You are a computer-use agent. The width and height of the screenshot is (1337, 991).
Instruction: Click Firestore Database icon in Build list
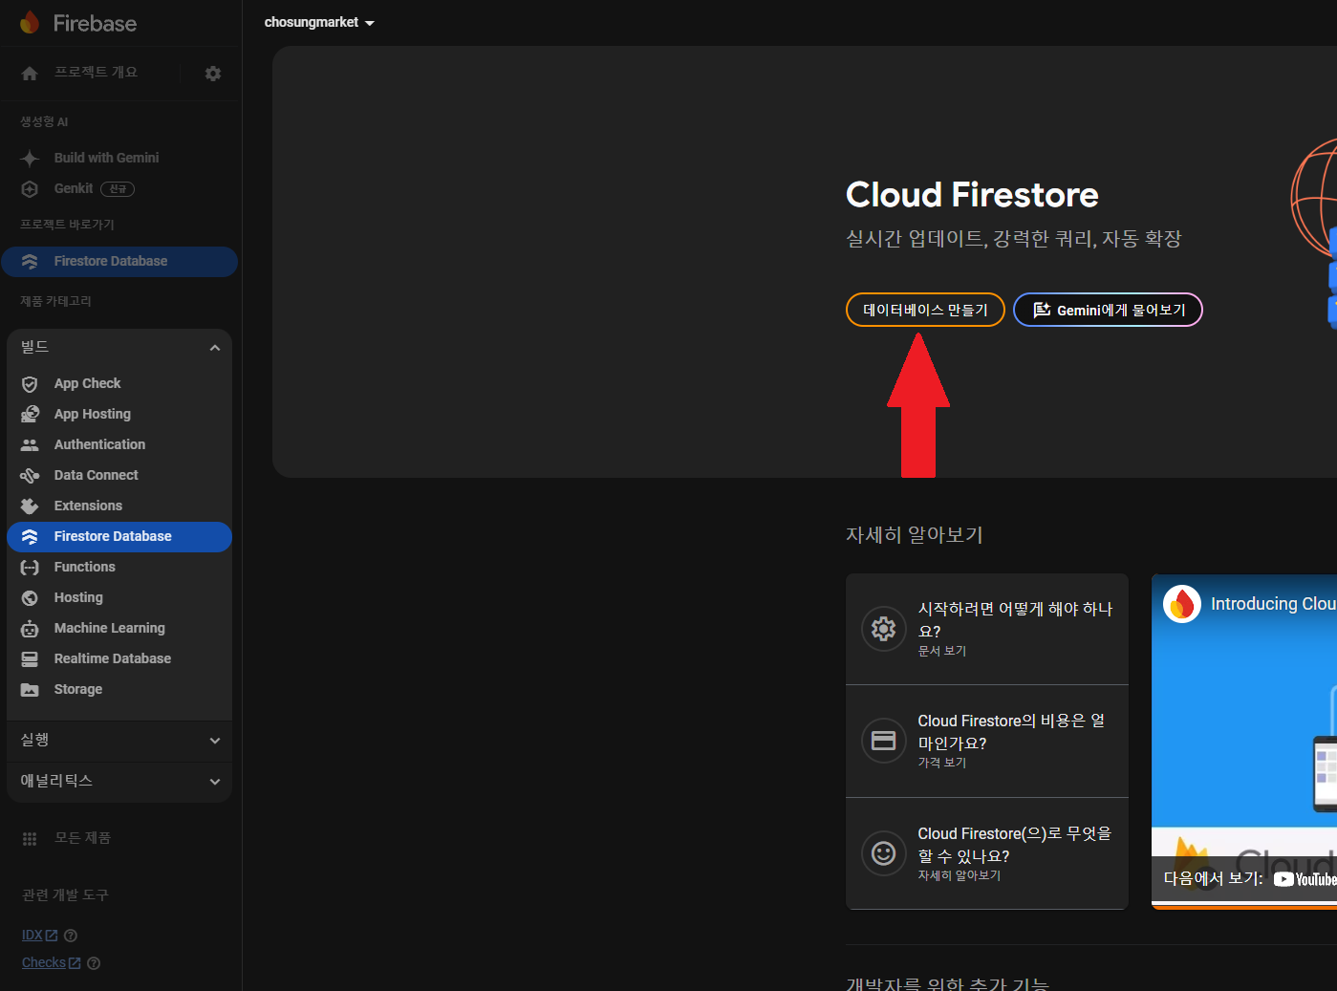(x=30, y=537)
